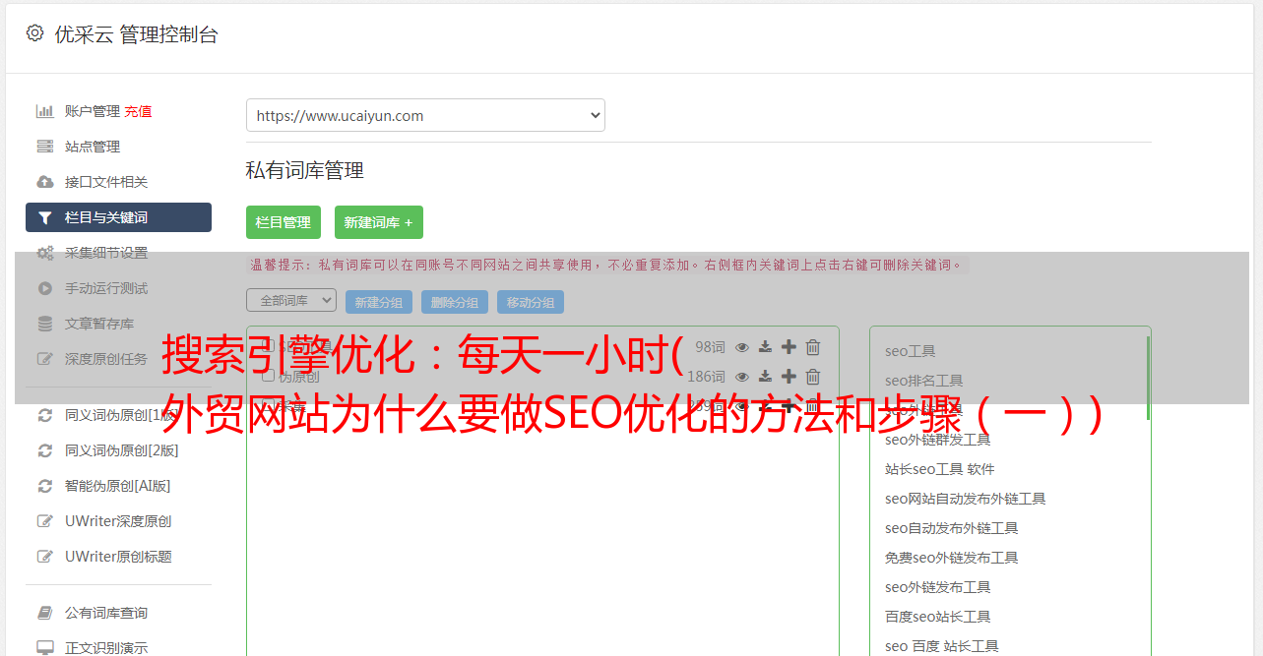
Task: Click the download icon in the 186词 row
Action: coord(765,377)
